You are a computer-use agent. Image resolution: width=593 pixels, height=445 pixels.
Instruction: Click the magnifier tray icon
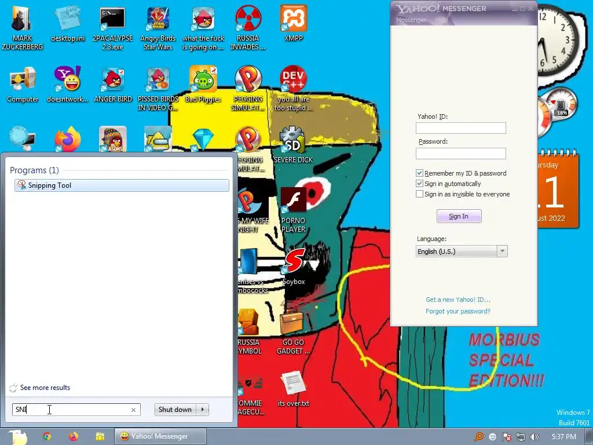tap(479, 437)
